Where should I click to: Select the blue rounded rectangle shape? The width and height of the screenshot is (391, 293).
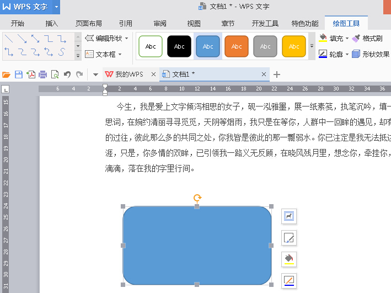click(197, 246)
